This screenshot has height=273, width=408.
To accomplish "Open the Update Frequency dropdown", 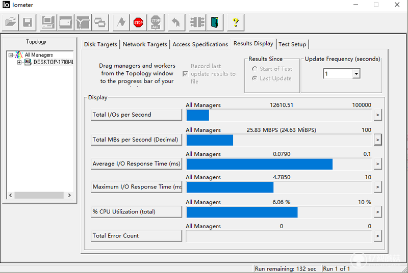I will [x=356, y=74].
